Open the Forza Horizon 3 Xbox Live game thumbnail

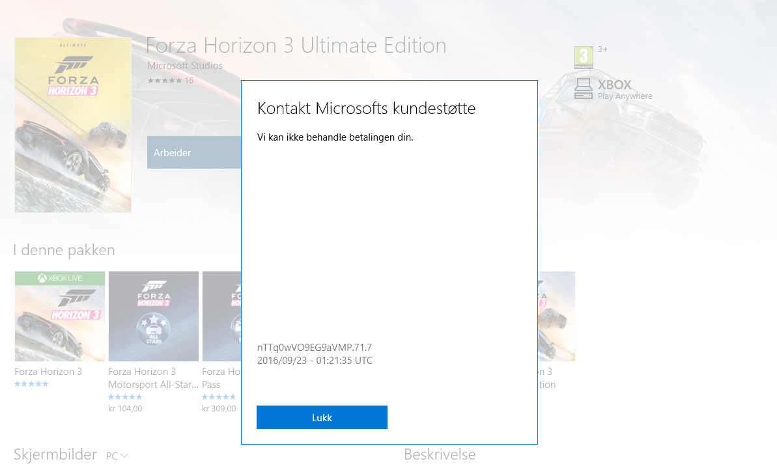pos(60,316)
